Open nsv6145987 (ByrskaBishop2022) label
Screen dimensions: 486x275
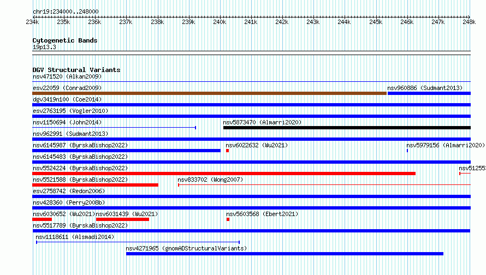tap(80, 145)
